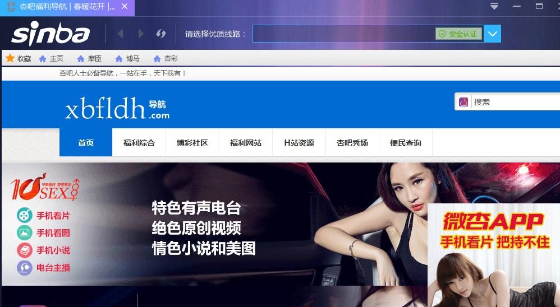Go back with the left arrow

click(x=120, y=34)
